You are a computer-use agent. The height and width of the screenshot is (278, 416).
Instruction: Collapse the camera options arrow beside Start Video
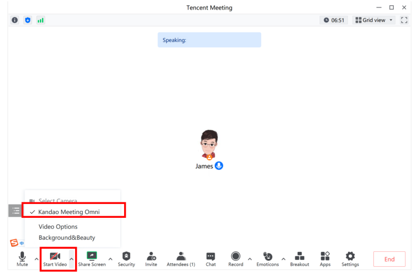point(71,259)
